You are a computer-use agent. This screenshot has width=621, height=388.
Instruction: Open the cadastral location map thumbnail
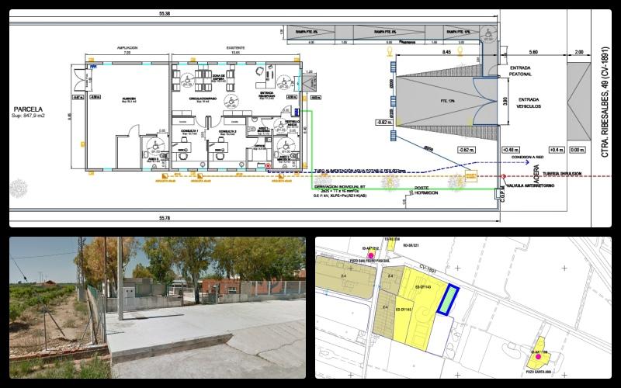click(463, 307)
